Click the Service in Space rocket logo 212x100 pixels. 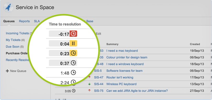tap(8, 7)
